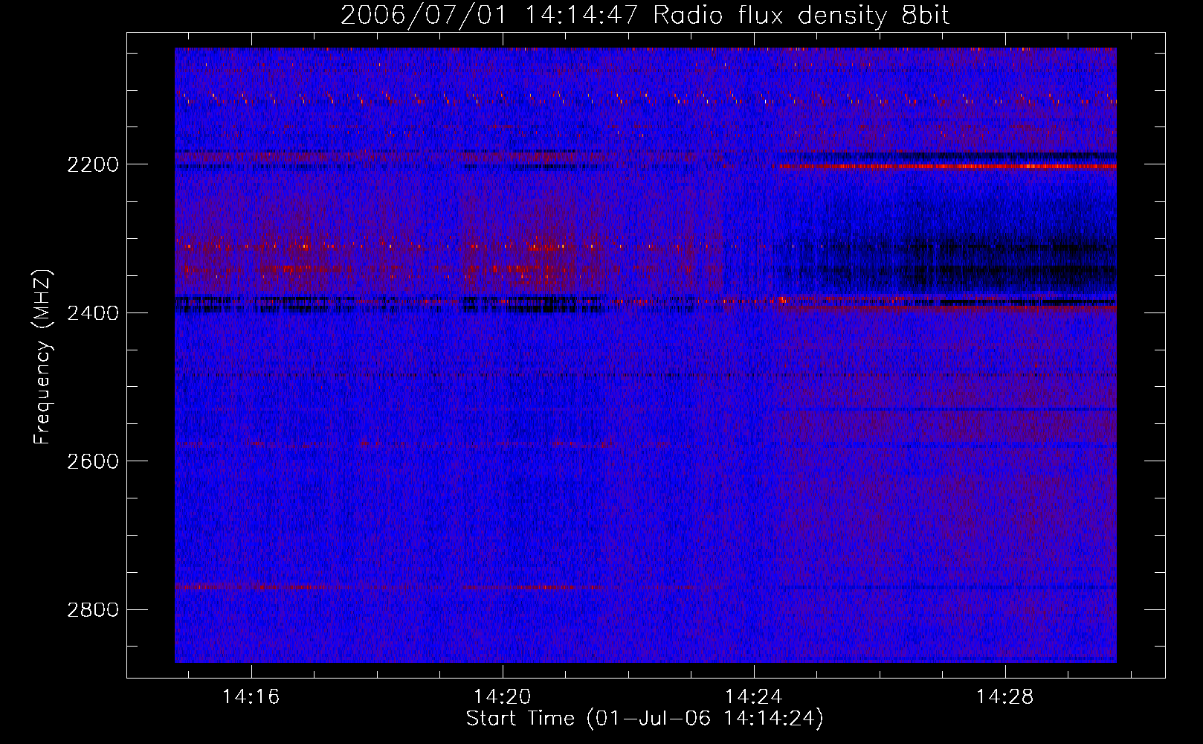This screenshot has height=744, width=1203.
Task: Select the '2800' frequency axis label
Action: [93, 610]
